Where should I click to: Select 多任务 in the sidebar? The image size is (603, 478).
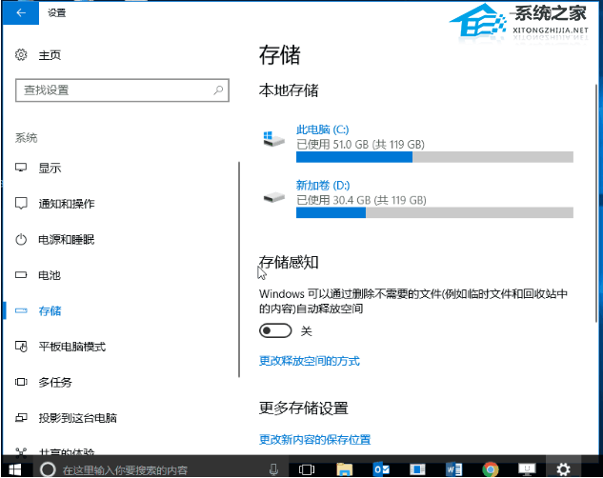(x=55, y=383)
